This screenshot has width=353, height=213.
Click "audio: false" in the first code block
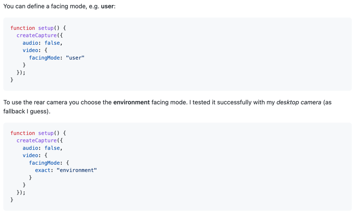tap(42, 43)
